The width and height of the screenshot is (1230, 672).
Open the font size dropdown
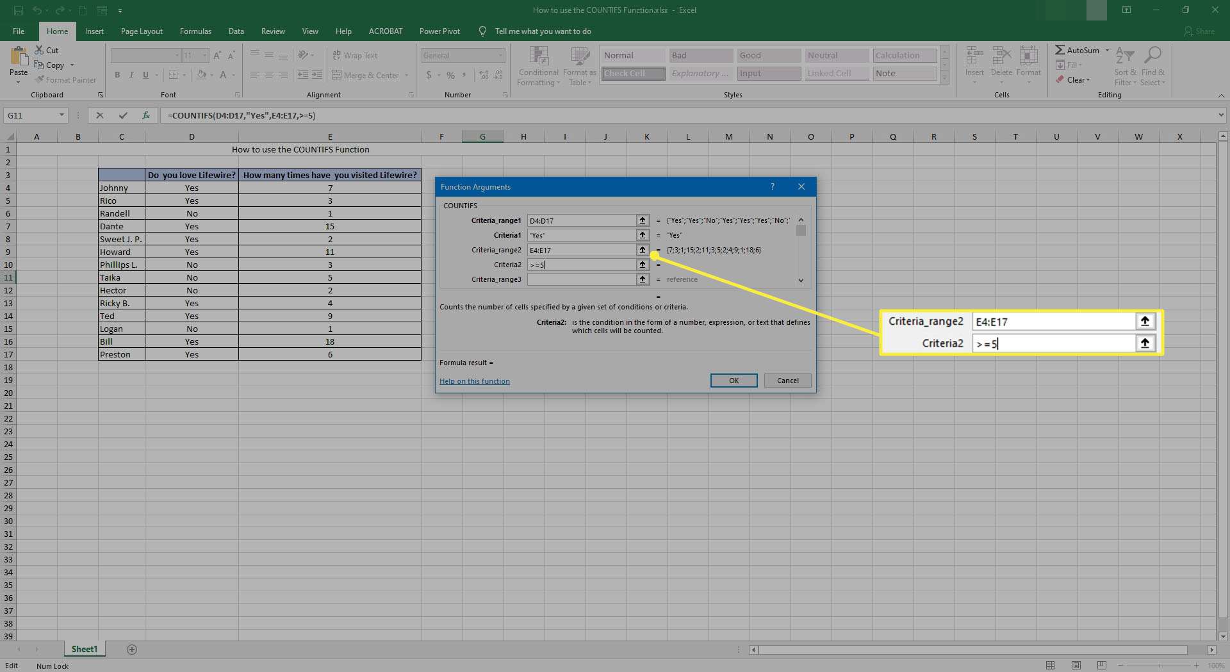[x=205, y=56]
